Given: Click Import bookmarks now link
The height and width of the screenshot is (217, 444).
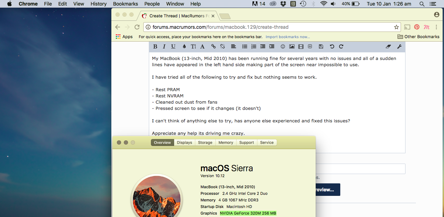Looking at the screenshot, I should [x=288, y=37].
